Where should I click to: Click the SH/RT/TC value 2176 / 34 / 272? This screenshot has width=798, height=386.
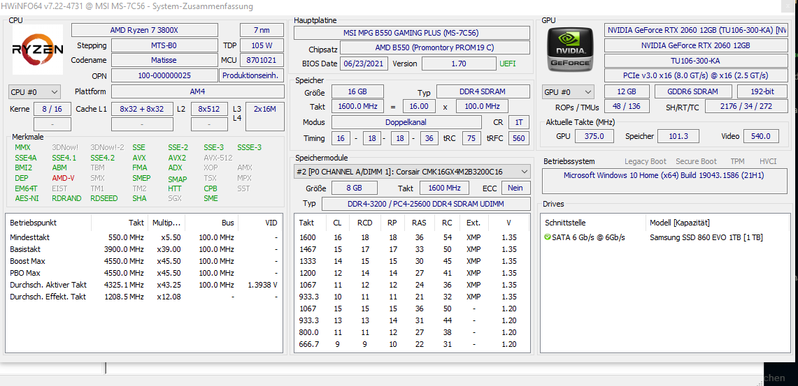click(x=746, y=107)
